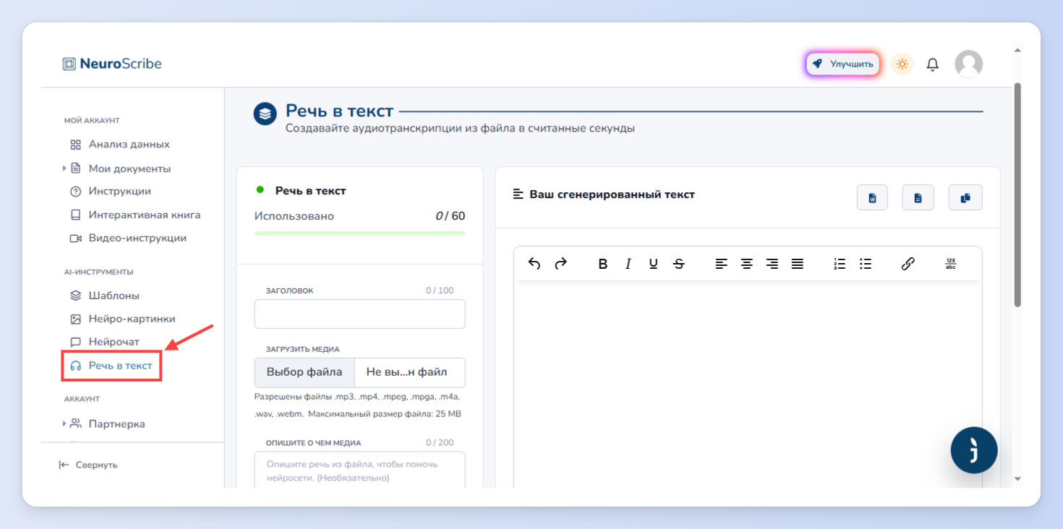Click the redo arrow in editor toolbar
The height and width of the screenshot is (529, 1063).
coord(560,264)
